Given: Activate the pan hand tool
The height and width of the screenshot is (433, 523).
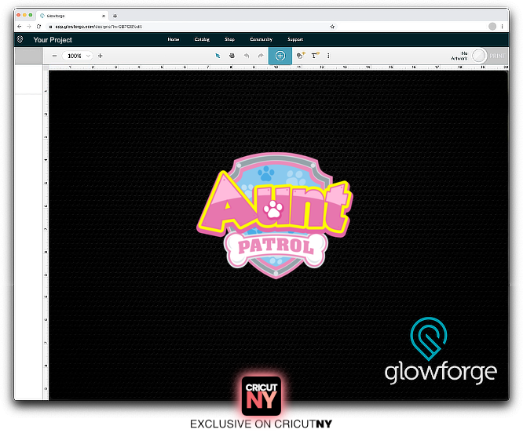Looking at the screenshot, I should [x=232, y=56].
